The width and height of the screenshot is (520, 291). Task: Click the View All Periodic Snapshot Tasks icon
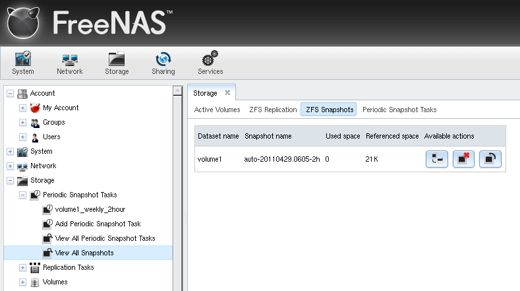pyautogui.click(x=47, y=238)
